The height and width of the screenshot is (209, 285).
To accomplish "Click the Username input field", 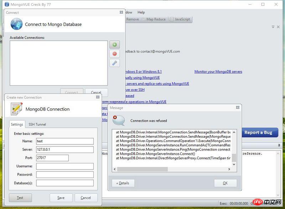I will [65, 166].
